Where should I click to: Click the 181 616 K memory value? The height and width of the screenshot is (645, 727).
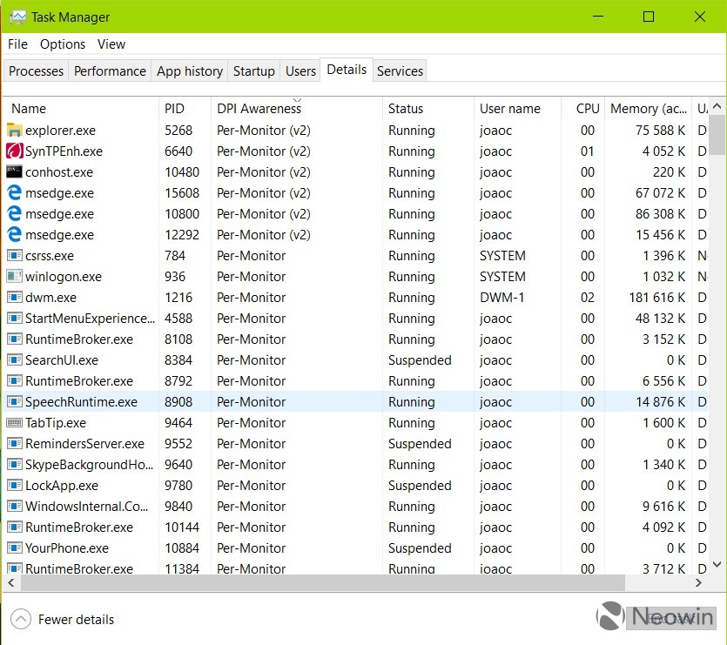[657, 297]
